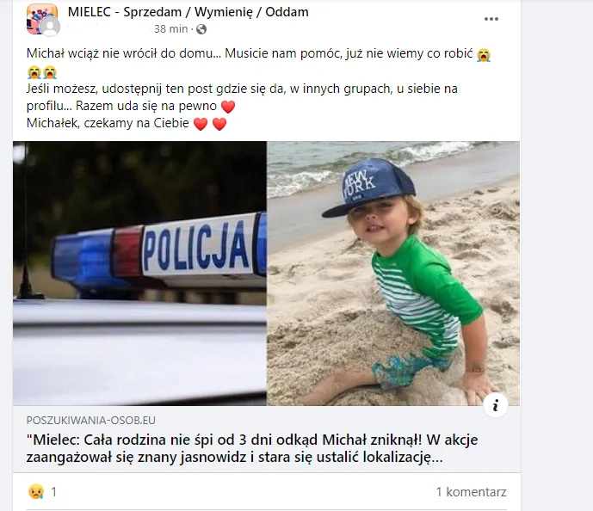Click the 38 min timestamp
Viewport: 593px width, 511px height.
(x=171, y=29)
